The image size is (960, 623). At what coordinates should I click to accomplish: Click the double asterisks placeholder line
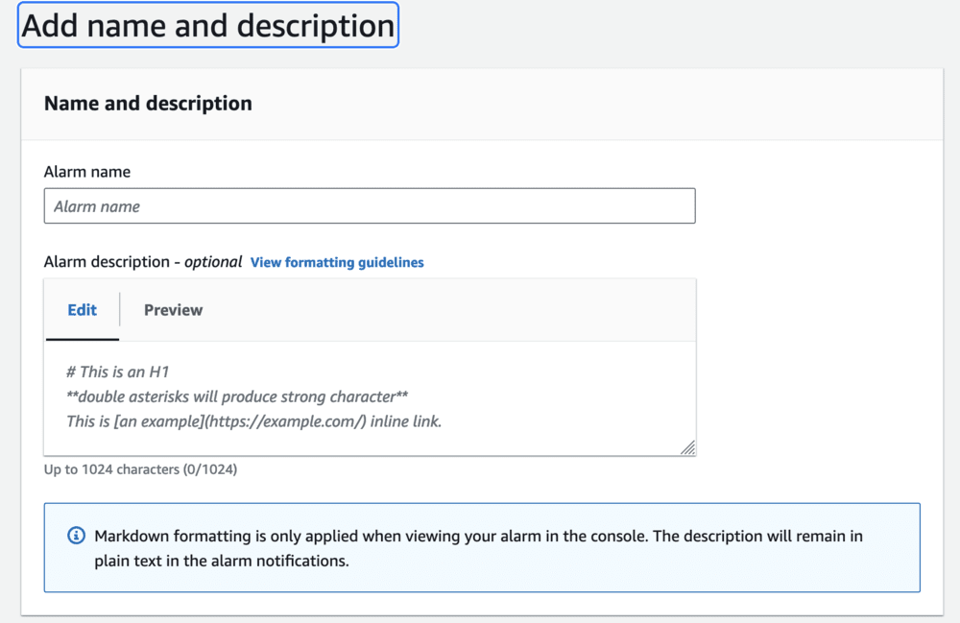tap(238, 396)
